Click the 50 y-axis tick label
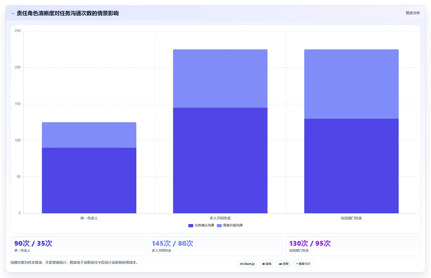The image size is (431, 278). 19,177
